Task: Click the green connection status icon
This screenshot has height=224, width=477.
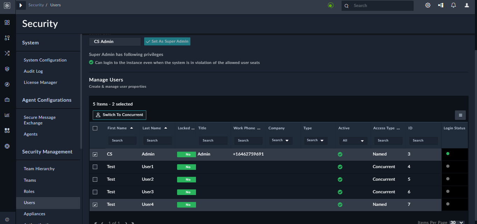Action: (330, 5)
